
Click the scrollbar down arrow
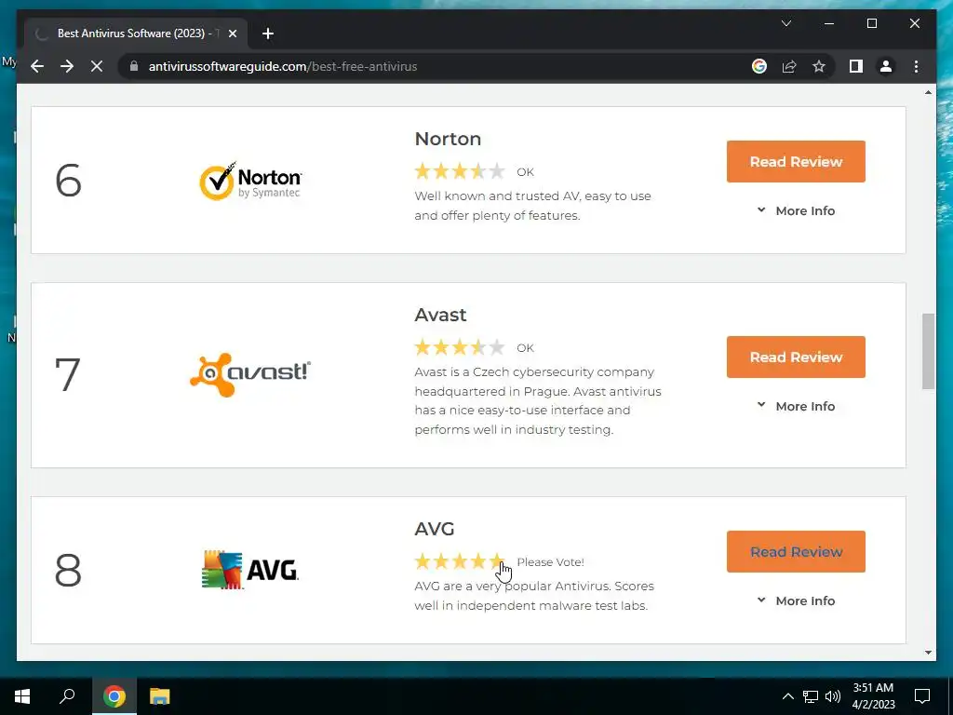point(928,653)
